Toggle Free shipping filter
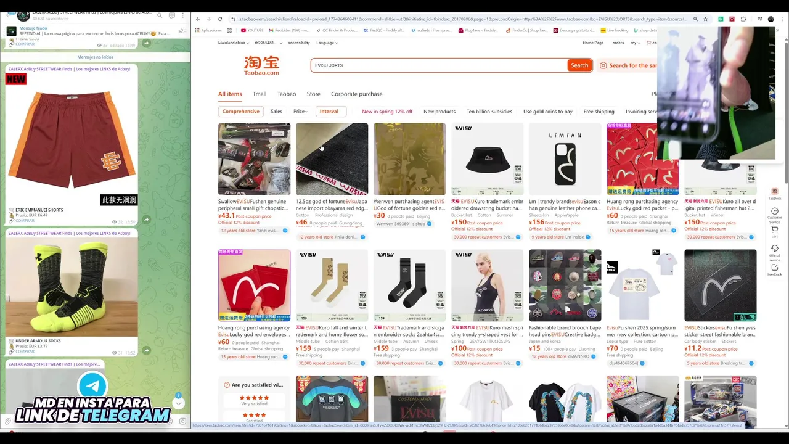The width and height of the screenshot is (789, 444). [599, 112]
